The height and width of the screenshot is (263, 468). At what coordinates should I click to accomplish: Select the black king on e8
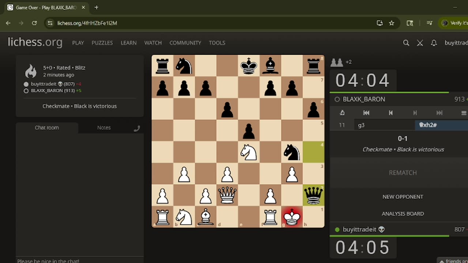click(249, 66)
